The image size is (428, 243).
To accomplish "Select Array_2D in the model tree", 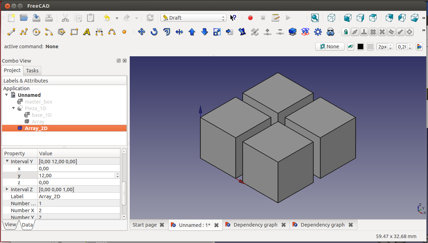I will pyautogui.click(x=36, y=128).
